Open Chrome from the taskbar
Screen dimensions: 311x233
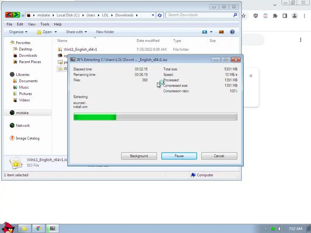pos(38,229)
